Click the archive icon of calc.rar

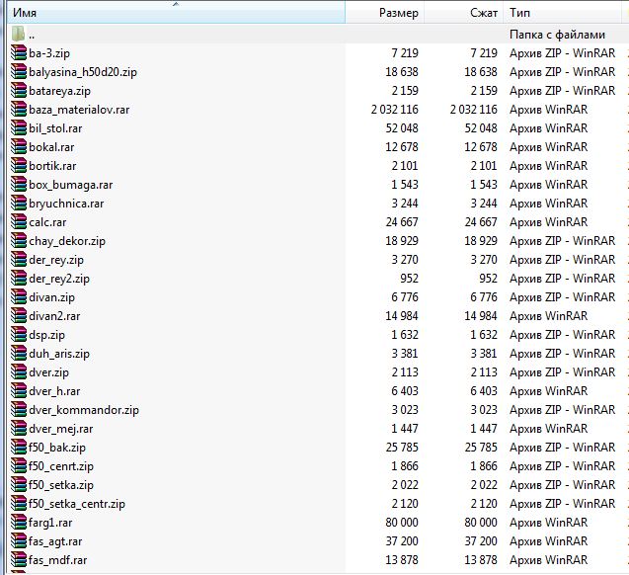pos(19,222)
